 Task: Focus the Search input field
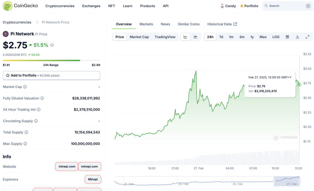[287, 6]
